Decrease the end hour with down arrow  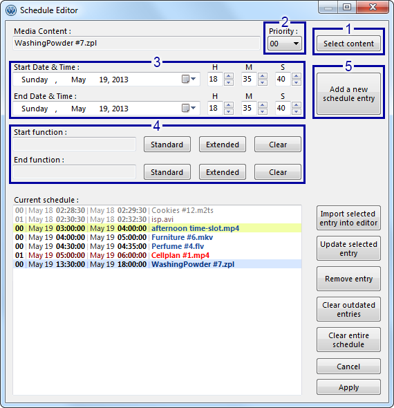229,111
